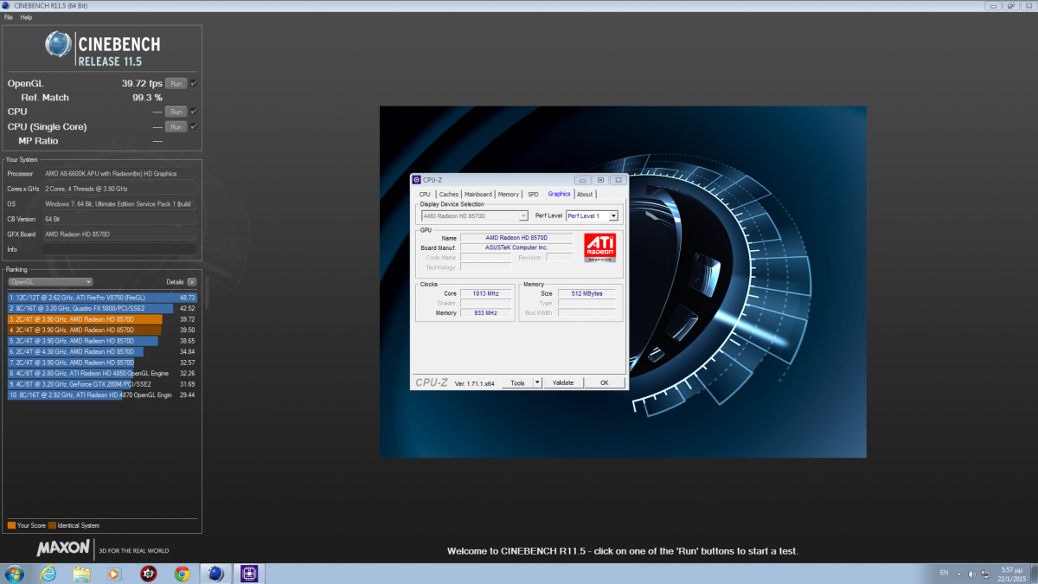
Task: Show hidden system tray icons
Action: [x=958, y=574]
